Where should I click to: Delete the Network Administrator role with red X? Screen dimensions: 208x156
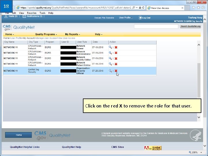116,53
